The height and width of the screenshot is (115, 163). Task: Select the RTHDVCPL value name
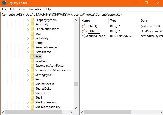(93, 31)
